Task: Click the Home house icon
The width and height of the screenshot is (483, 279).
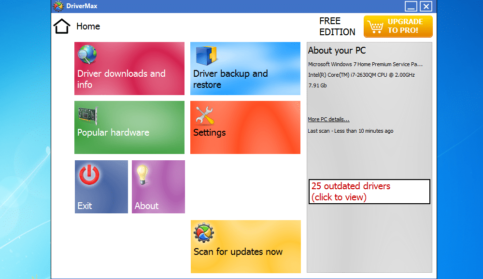Action: point(61,26)
